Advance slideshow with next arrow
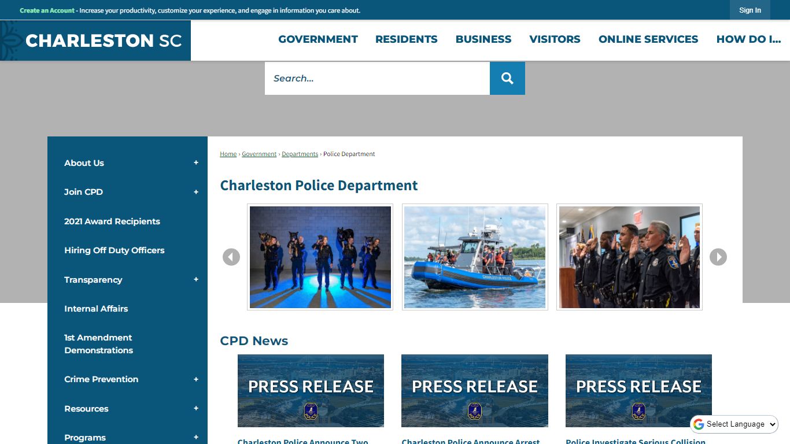This screenshot has width=790, height=444. pos(718,257)
